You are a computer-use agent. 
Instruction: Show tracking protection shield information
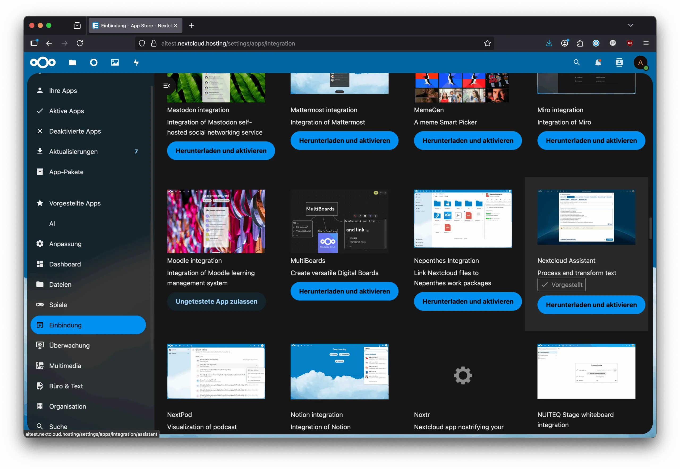142,43
